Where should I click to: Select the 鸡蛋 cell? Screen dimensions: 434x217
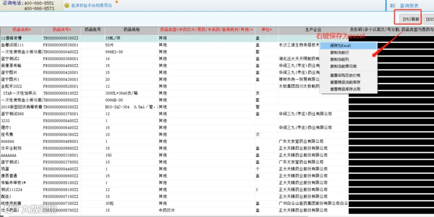pyautogui.click(x=21, y=169)
